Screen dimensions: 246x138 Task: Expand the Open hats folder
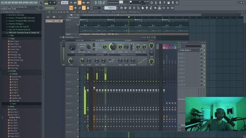(14, 104)
